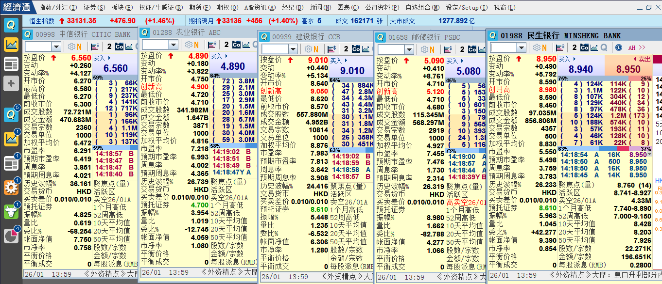Open the 期货 (F) menu
662x284 pixels.
pyautogui.click(x=200, y=7)
